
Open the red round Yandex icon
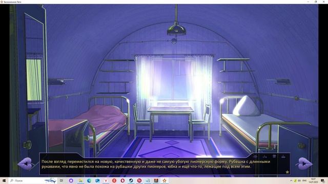coord(114,180)
